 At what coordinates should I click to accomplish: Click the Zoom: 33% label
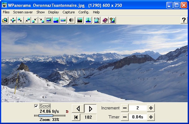pos(49,120)
